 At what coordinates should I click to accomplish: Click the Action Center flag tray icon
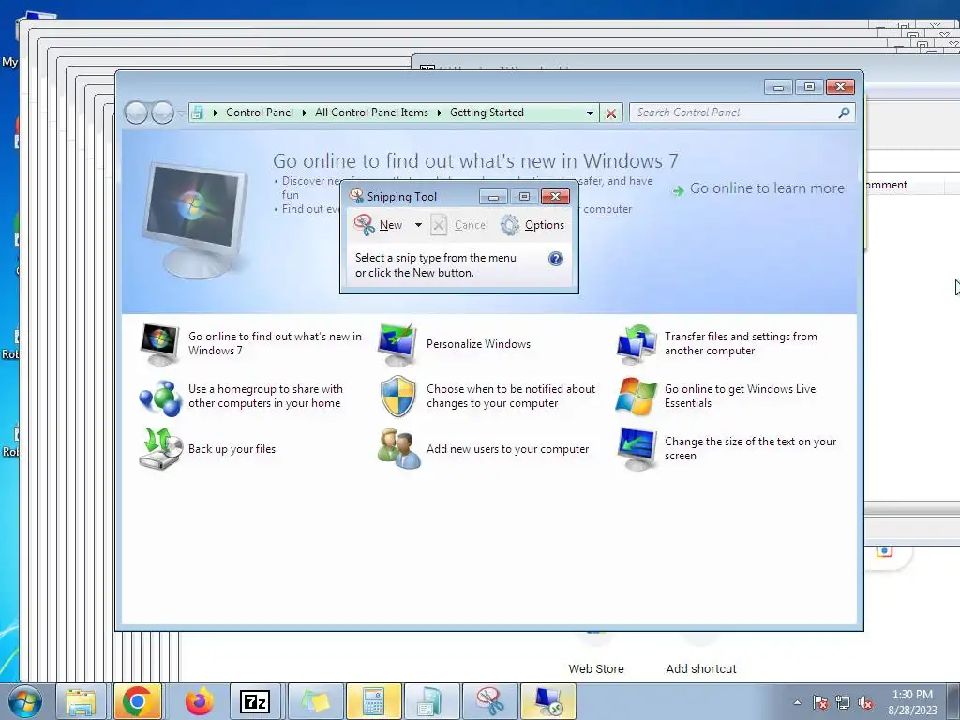(x=819, y=703)
